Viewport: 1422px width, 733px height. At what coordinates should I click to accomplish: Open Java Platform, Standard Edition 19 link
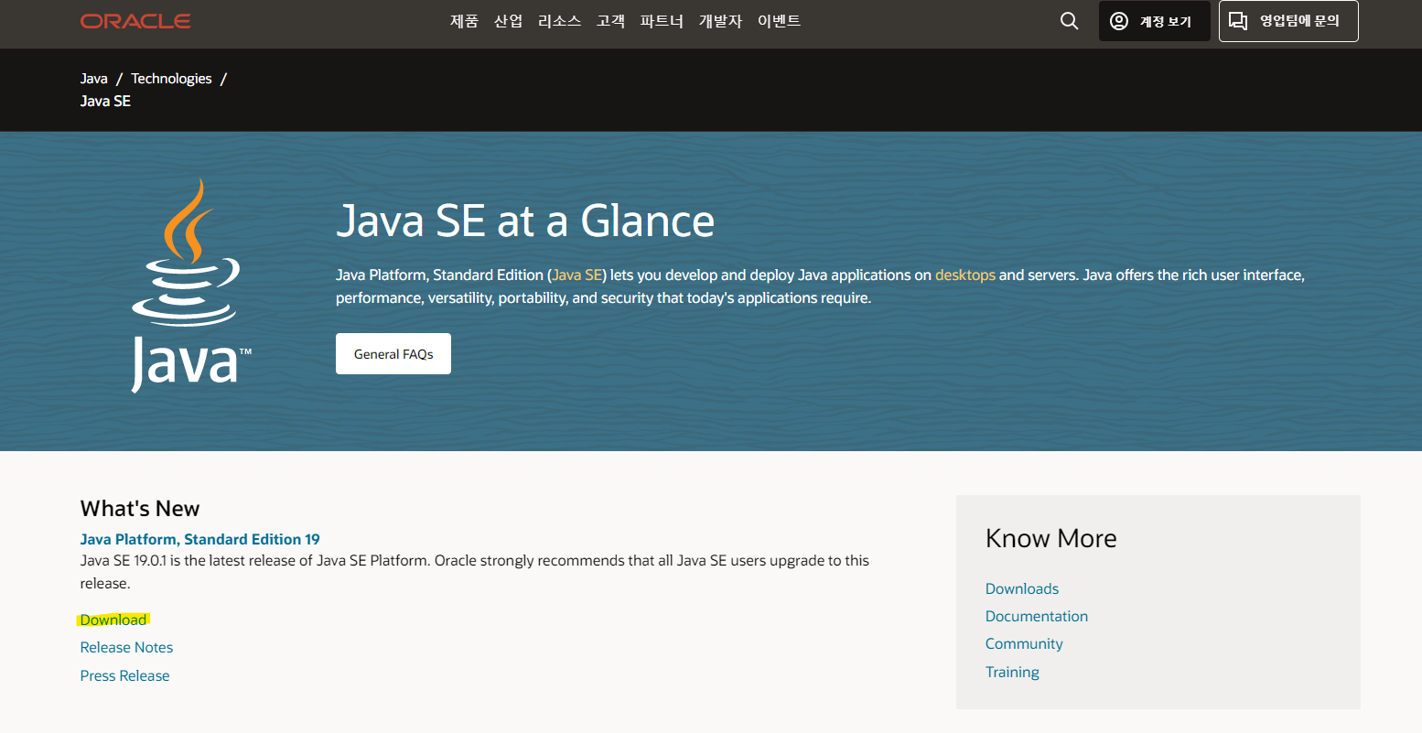(200, 539)
